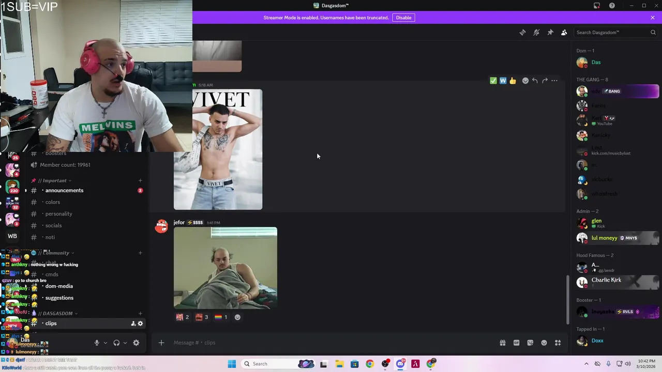Image resolution: width=662 pixels, height=372 pixels.
Task: Create channel in Important category plus
Action: pos(140,180)
